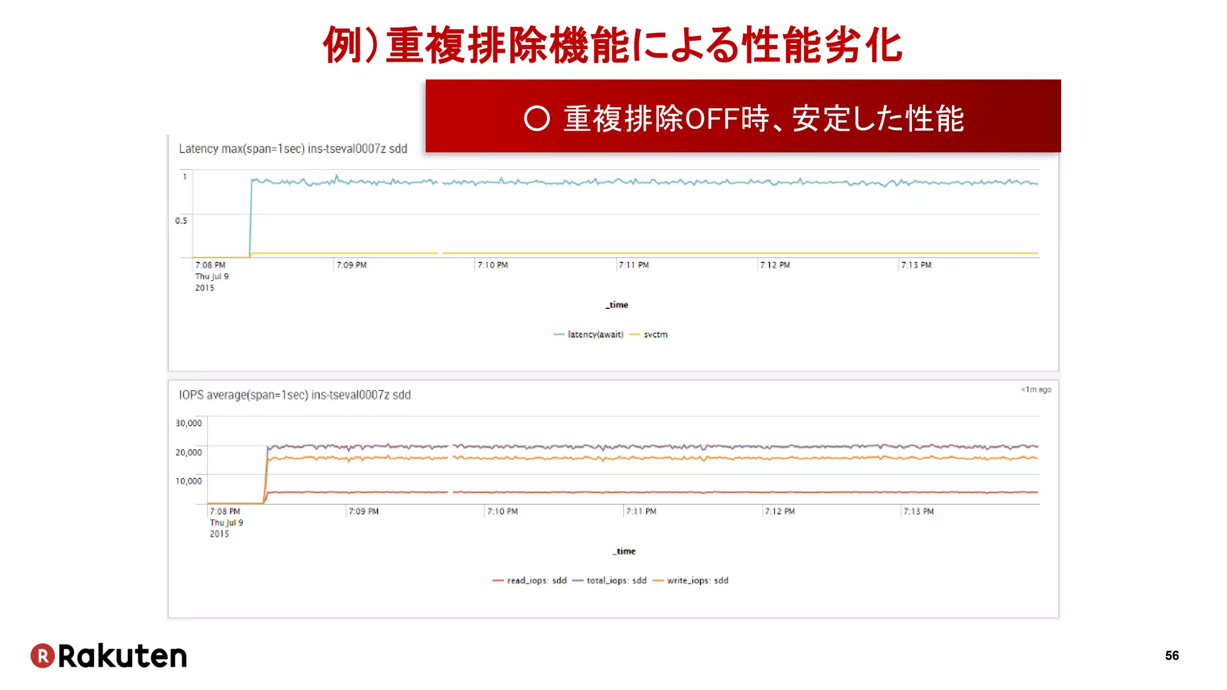Image resolution: width=1227 pixels, height=690 pixels.
Task: Click the 20,000 y-axis label
Action: click(x=189, y=452)
